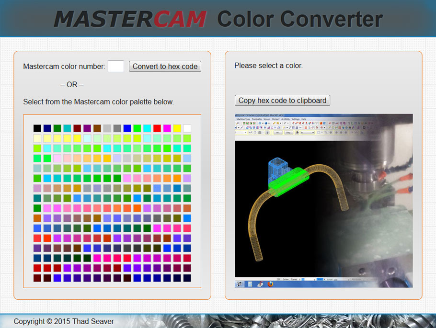The image size is (436, 328).
Task: Choose the cyan swatch in the top row
Action: click(147, 128)
